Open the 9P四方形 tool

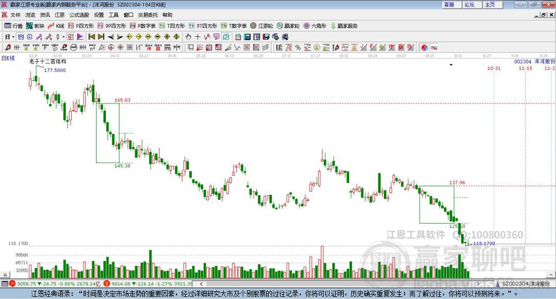pyautogui.click(x=112, y=26)
